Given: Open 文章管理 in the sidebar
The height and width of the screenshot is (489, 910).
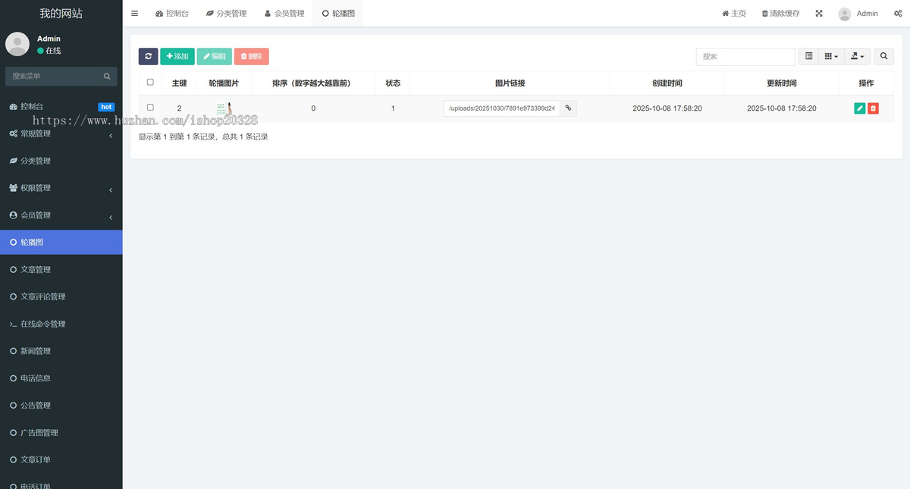Looking at the screenshot, I should tap(61, 270).
